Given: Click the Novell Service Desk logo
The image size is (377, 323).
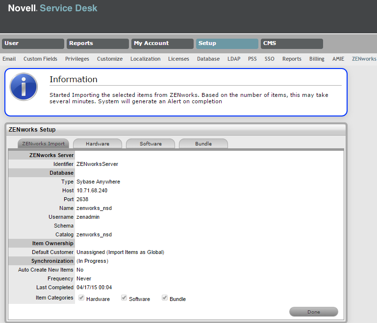Looking at the screenshot, I should click(52, 8).
